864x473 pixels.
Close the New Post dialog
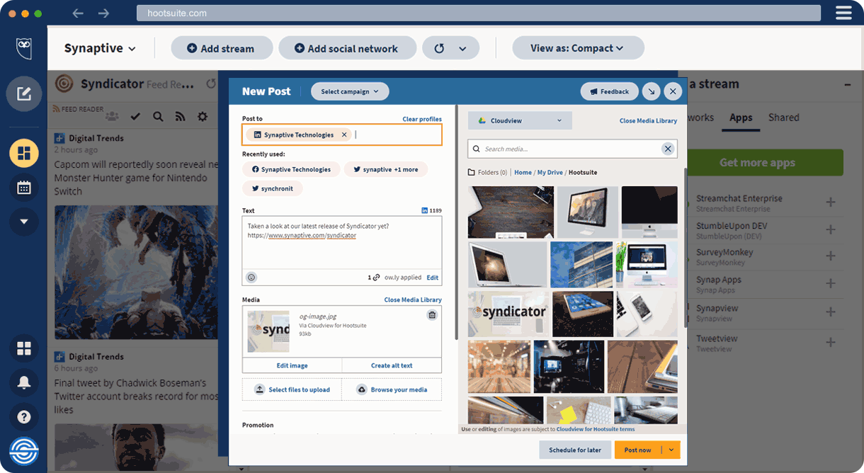[x=673, y=91]
